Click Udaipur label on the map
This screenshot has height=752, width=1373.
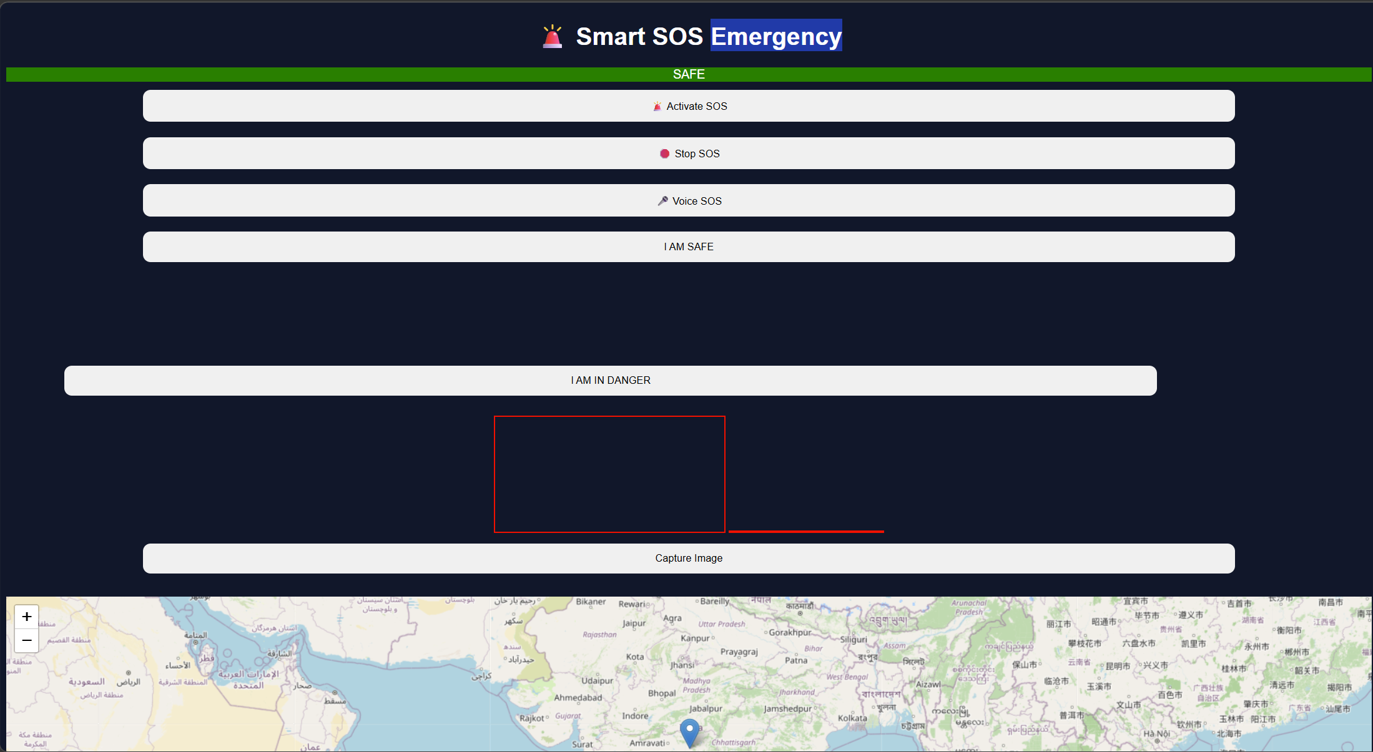[x=598, y=681]
